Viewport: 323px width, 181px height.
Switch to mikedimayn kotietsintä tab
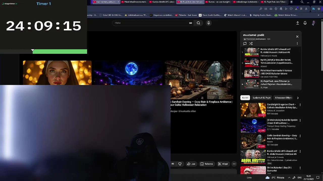[246, 2]
